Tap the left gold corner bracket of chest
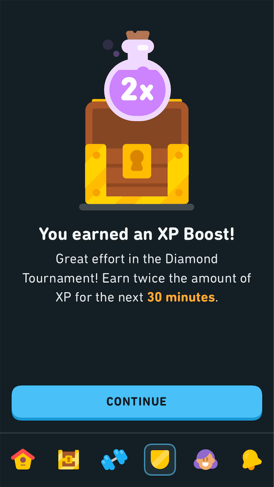Image resolution: width=274 pixels, height=487 pixels. coord(95,174)
